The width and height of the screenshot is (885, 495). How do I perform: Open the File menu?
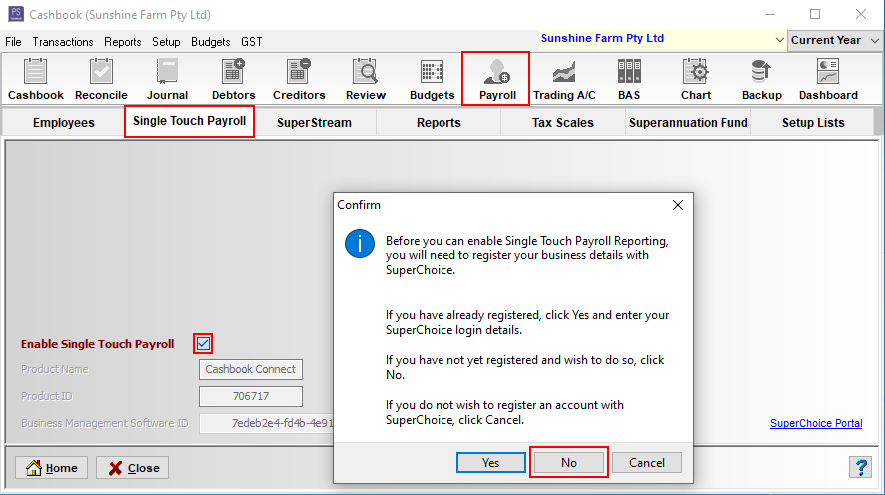coord(13,42)
